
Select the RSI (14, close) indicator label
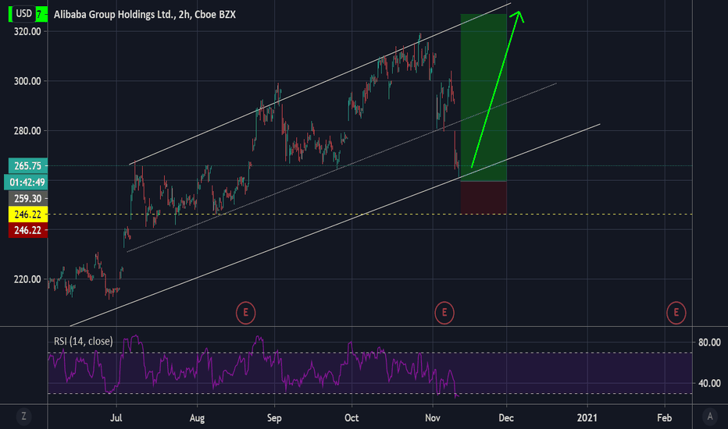click(x=83, y=342)
